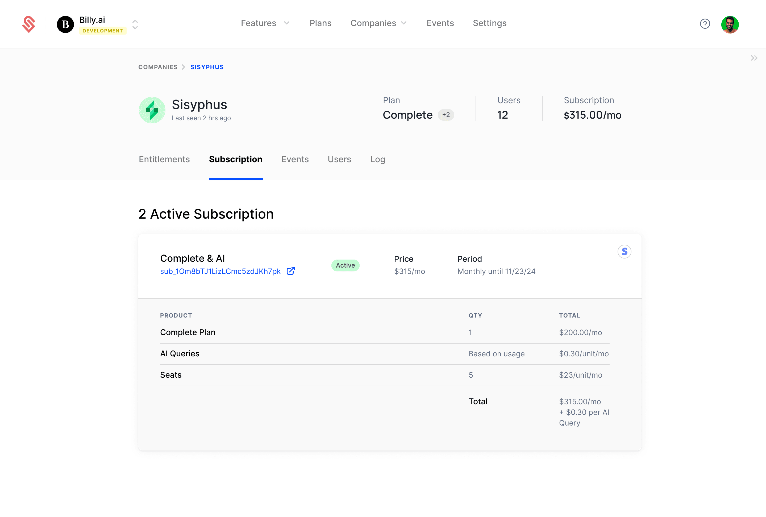Open the Plans page in navigation
The image size is (766, 517).
(320, 23)
